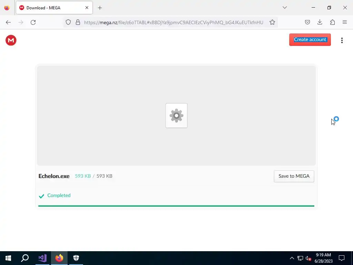Screen dimensions: 353x265
Task: Click the Completed status text
Action: point(59,195)
